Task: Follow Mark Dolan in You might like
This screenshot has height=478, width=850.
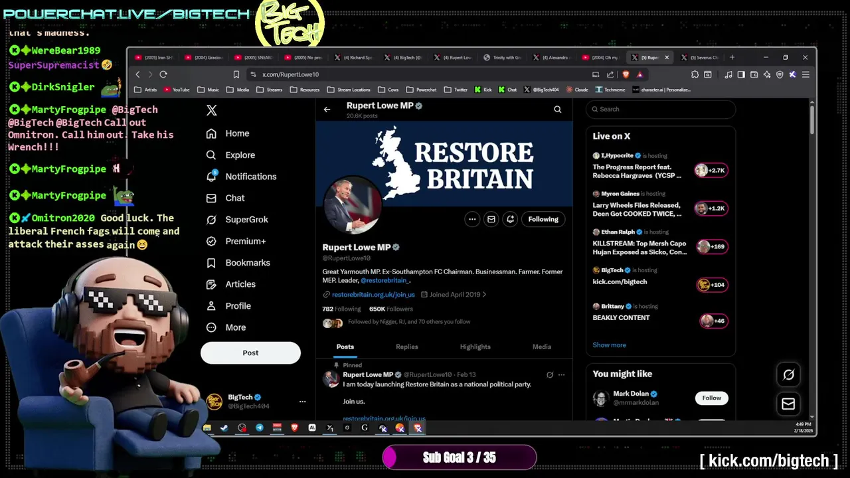Action: [712, 398]
